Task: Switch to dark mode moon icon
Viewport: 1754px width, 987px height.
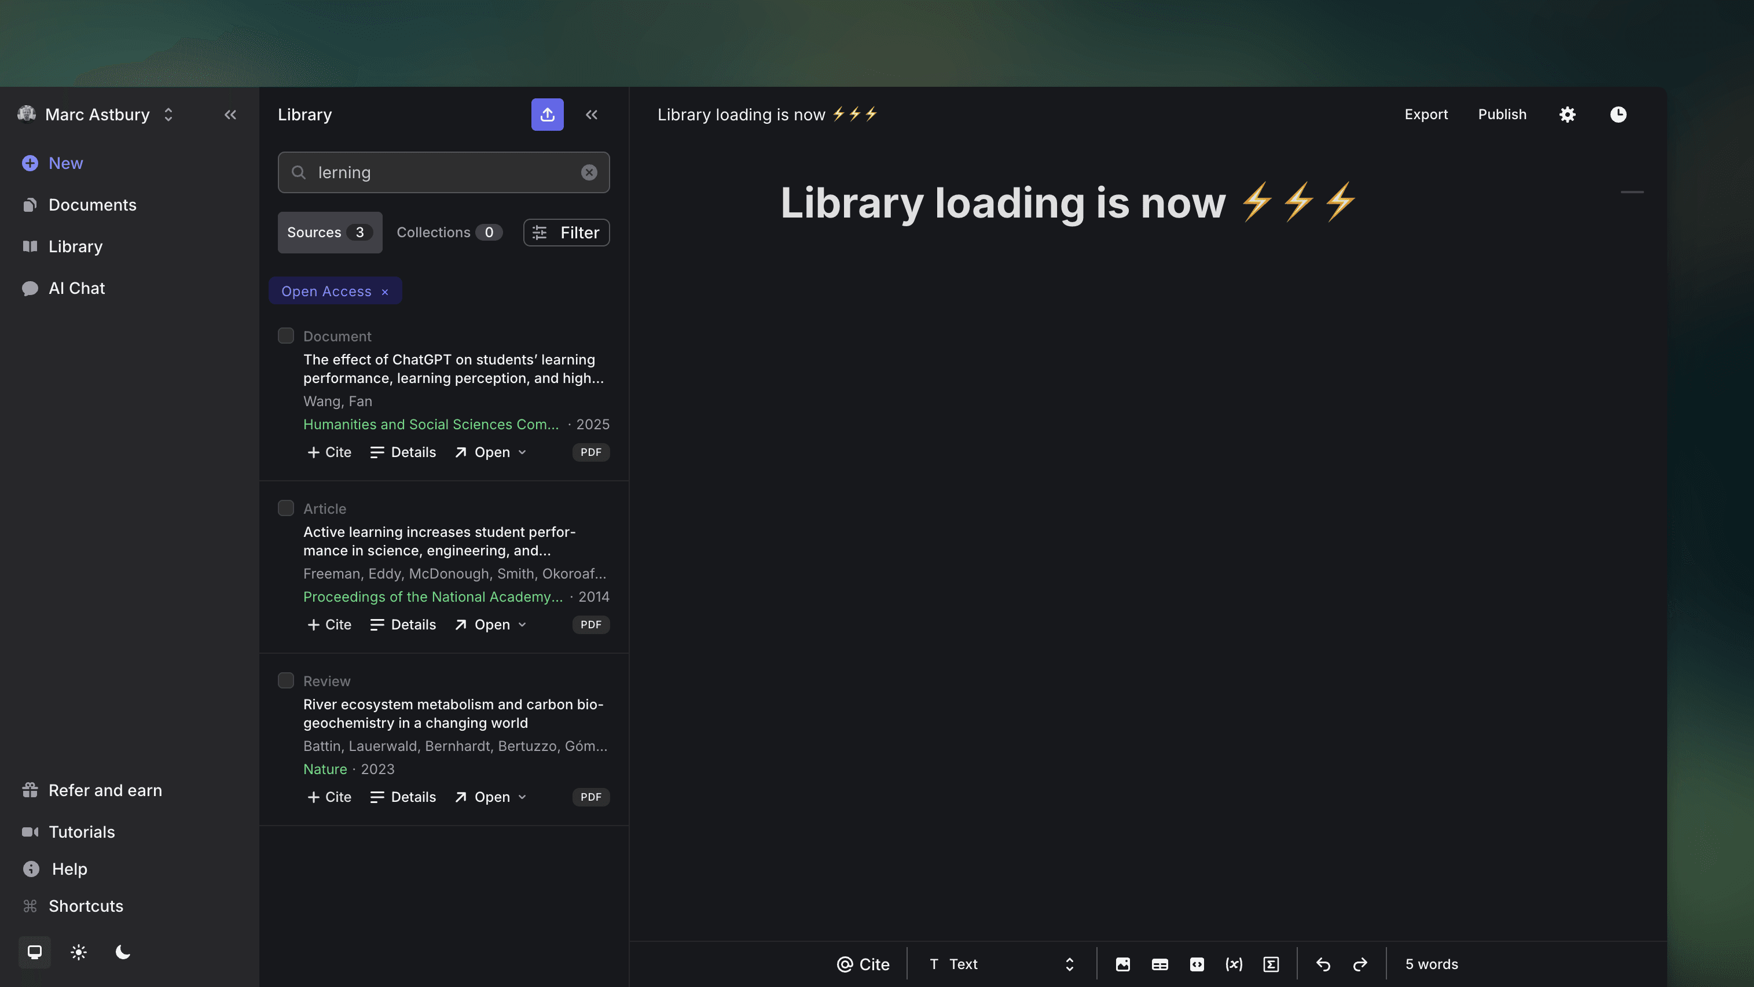Action: coord(123,952)
